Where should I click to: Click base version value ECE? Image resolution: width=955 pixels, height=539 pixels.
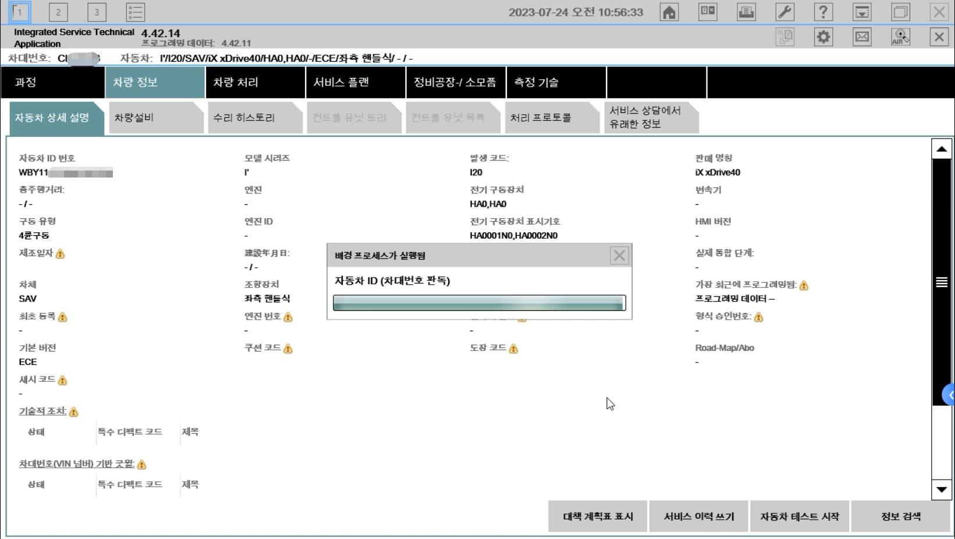pos(27,362)
